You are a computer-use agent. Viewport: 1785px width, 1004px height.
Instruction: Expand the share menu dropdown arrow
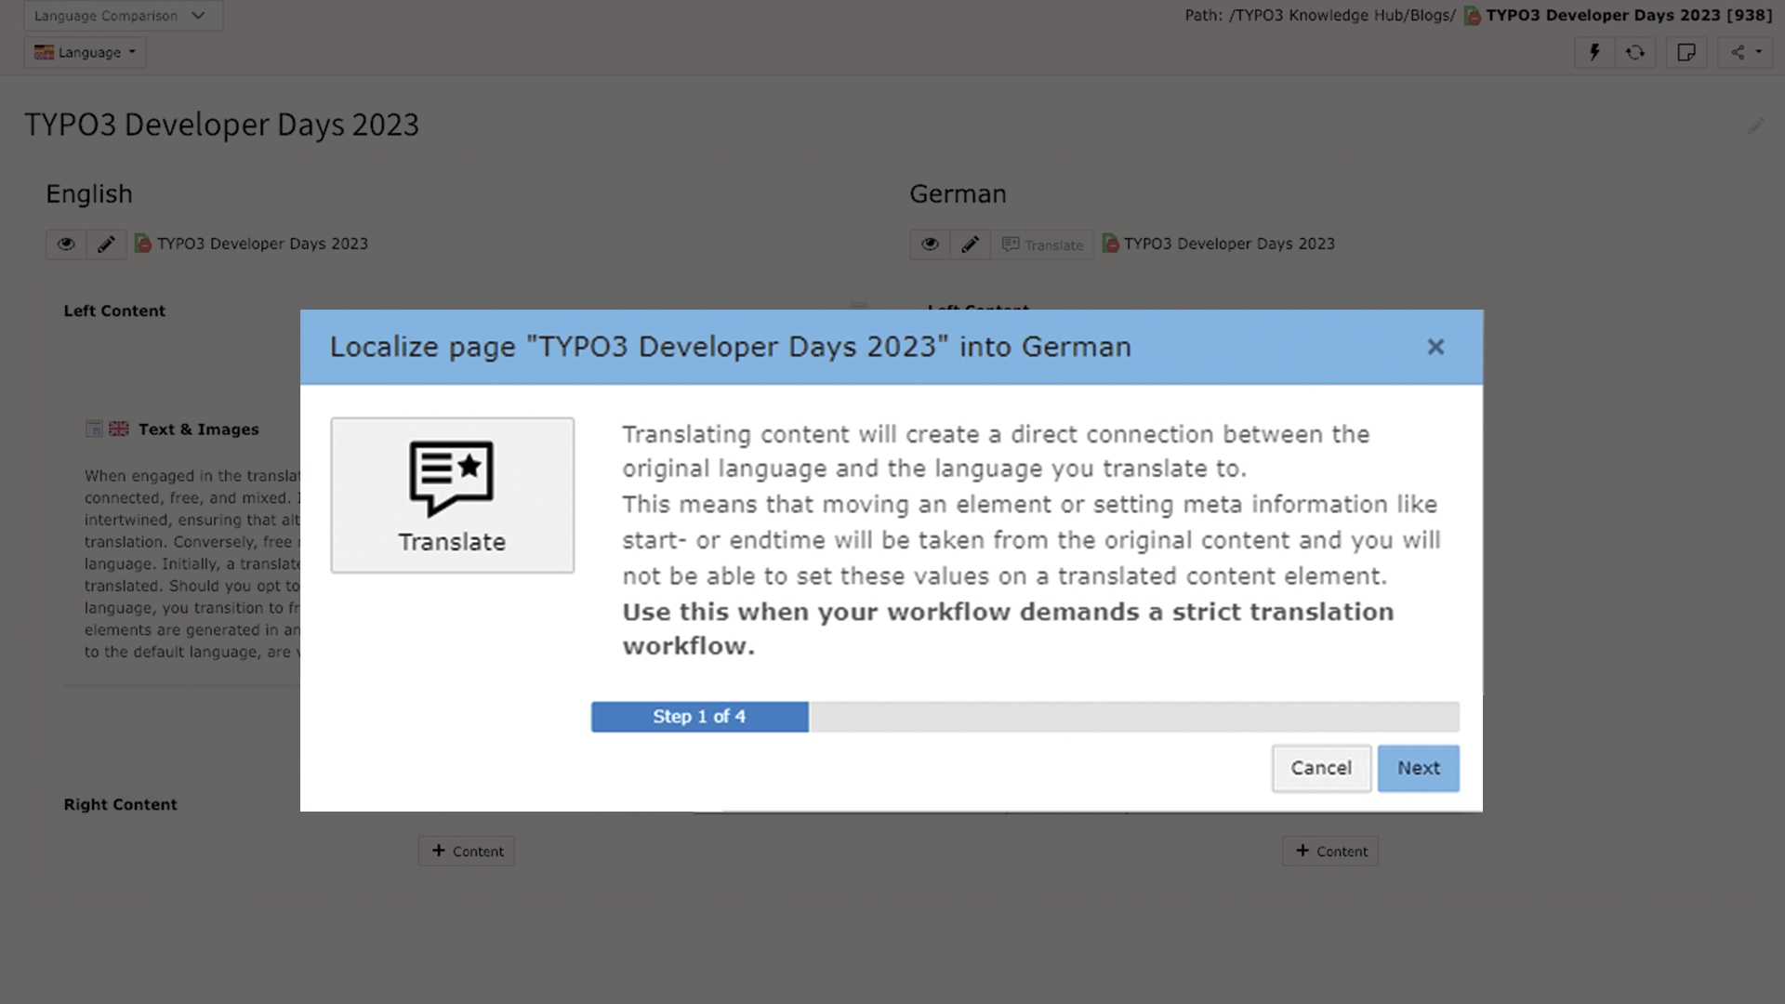pyautogui.click(x=1757, y=52)
